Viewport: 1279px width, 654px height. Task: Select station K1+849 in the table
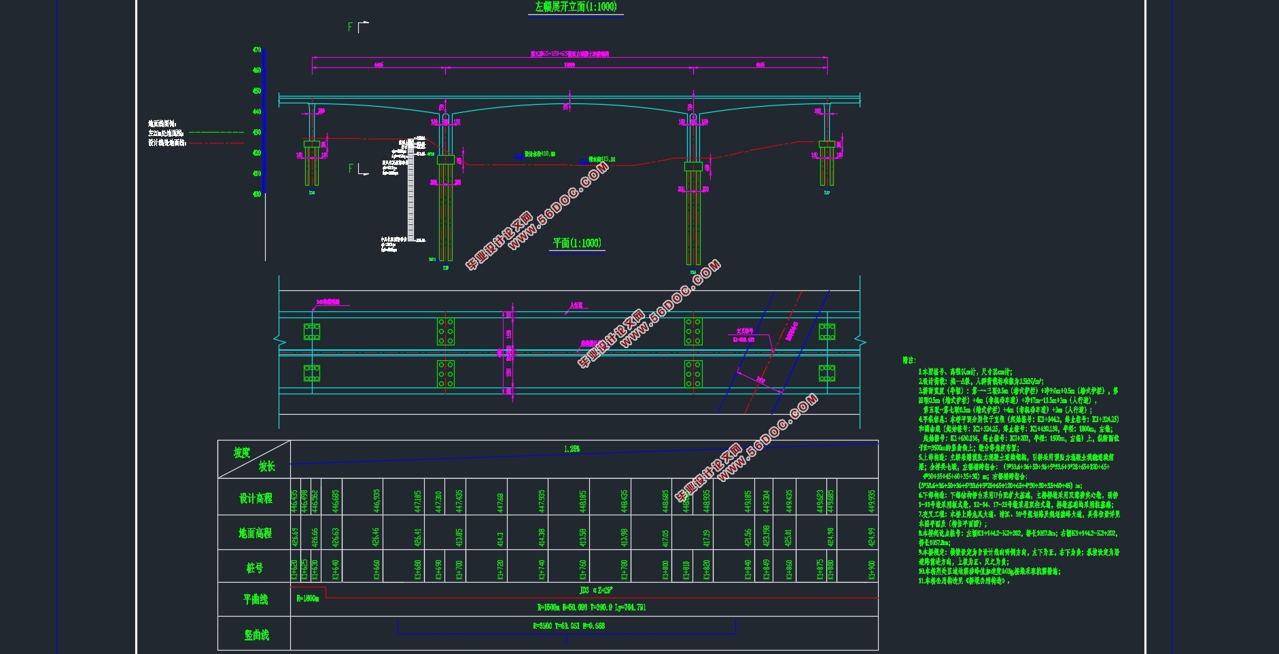(766, 569)
